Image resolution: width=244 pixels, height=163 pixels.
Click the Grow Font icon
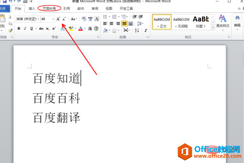click(58, 19)
